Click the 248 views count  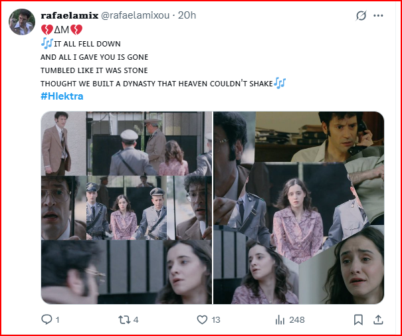tap(297, 320)
